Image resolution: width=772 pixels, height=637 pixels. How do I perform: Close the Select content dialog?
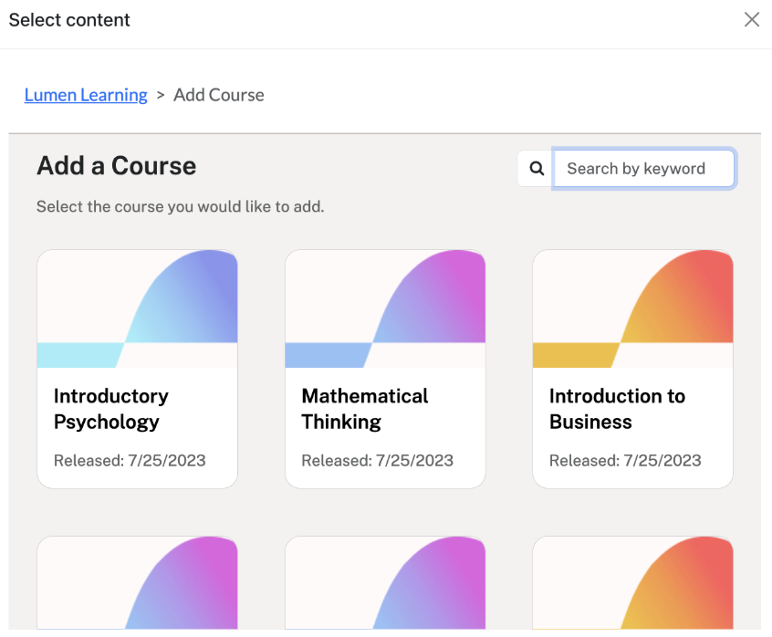pos(751,20)
